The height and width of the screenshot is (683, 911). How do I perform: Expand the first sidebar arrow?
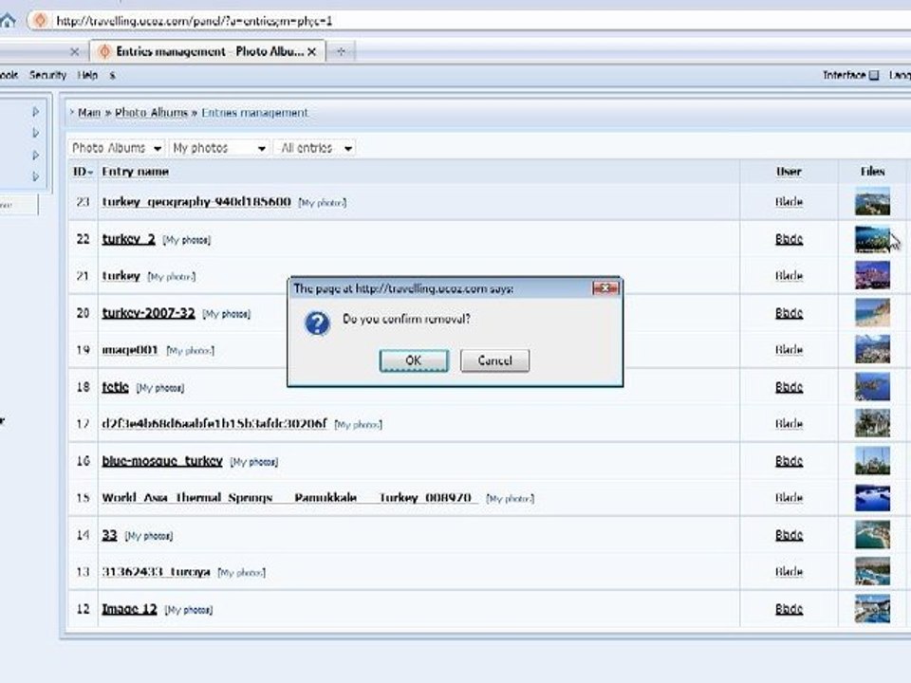click(x=35, y=112)
